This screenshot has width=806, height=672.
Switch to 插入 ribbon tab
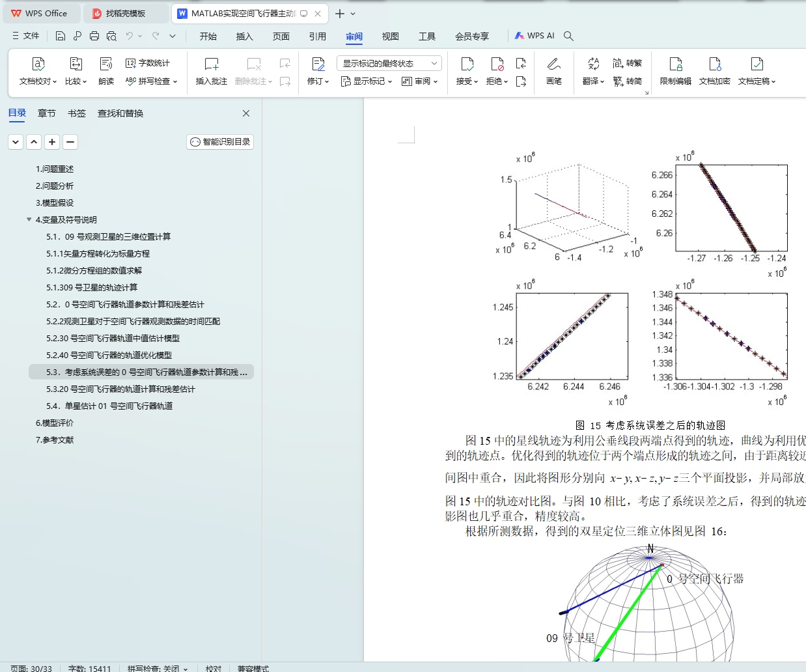tap(245, 36)
